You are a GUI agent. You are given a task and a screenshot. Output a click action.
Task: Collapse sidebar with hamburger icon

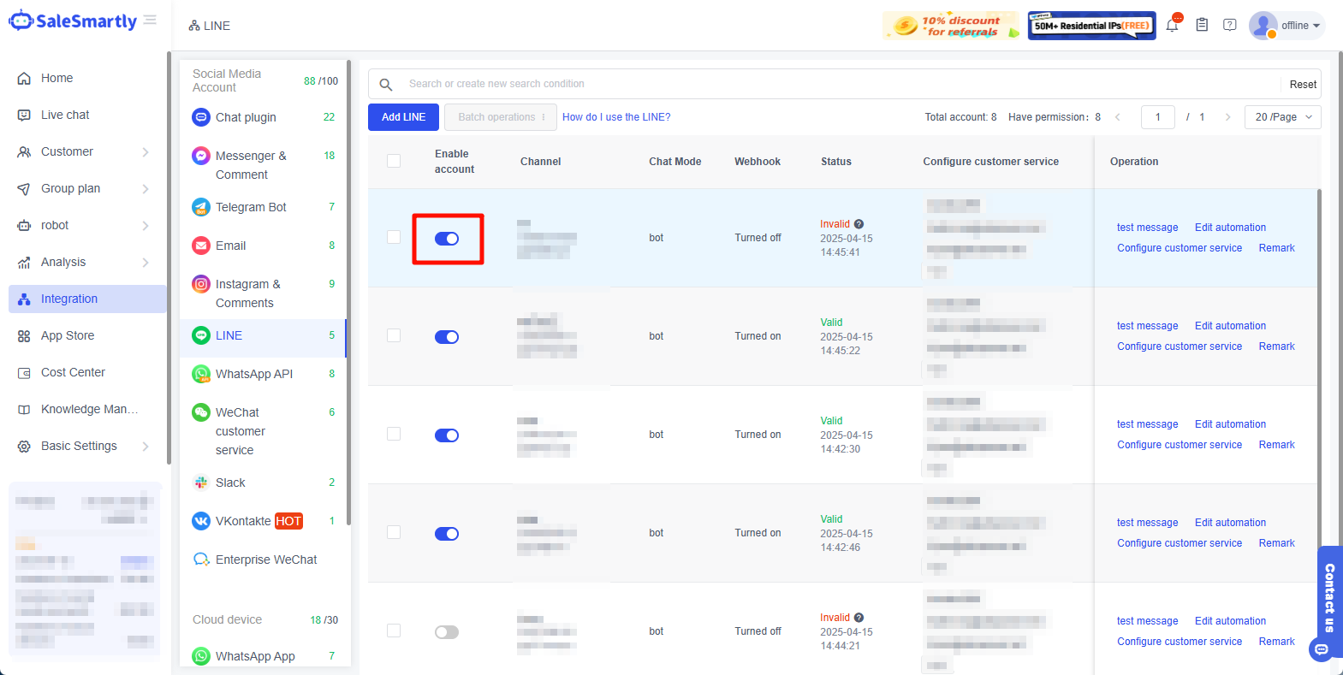[150, 20]
